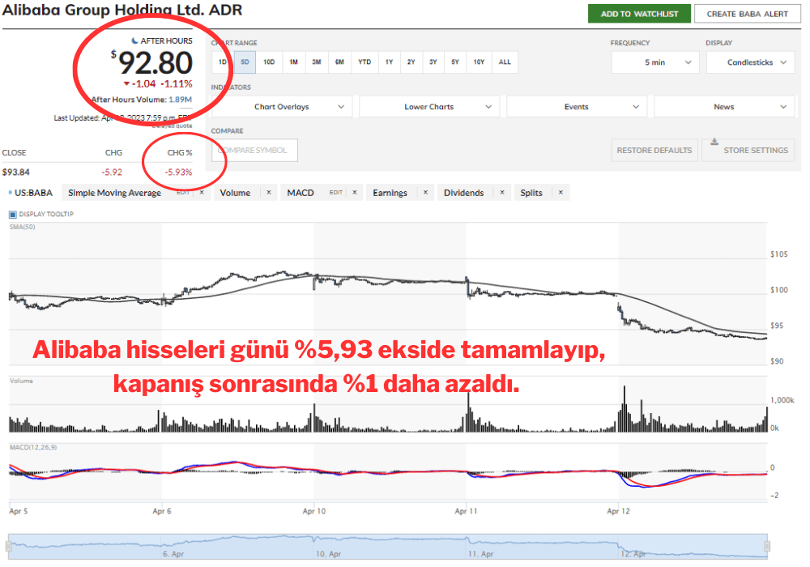The image size is (810, 567).
Task: Expand the News dropdown
Action: [x=724, y=107]
